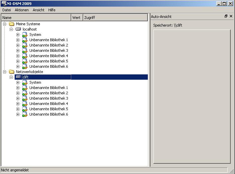Click library icon of Bibliothek 2 under clift
The image size is (235, 174).
pos(25,93)
